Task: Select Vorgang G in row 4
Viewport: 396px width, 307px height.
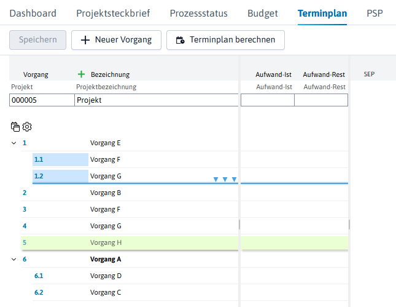Action: click(x=106, y=226)
